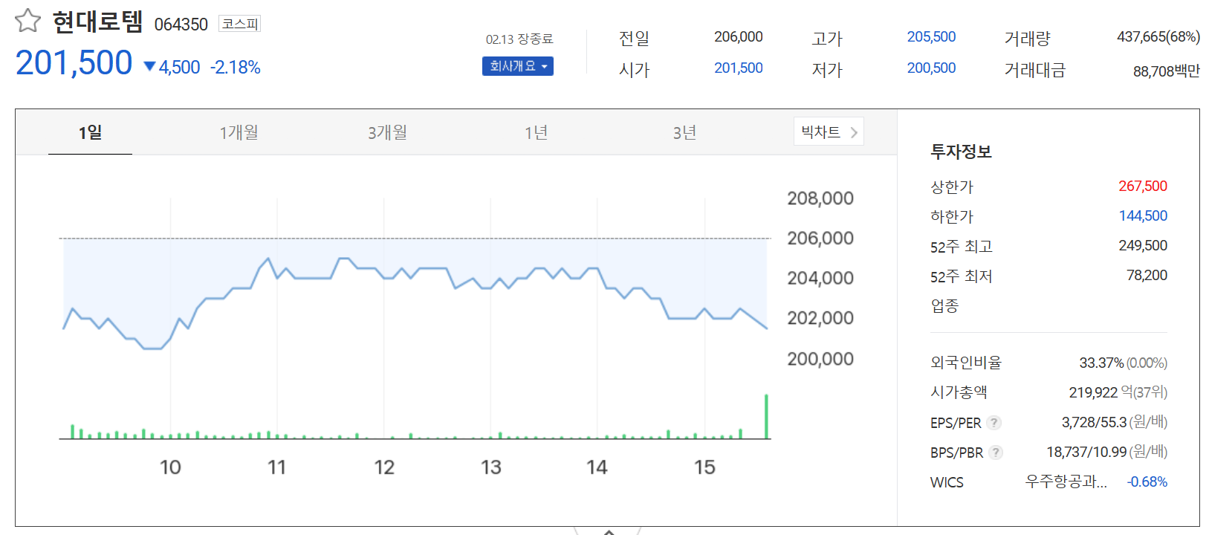Click the chart's 10 hour axis label
Screen dimensions: 1209x535
[170, 467]
